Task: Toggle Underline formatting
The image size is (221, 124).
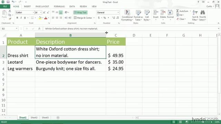Action: pos(25,18)
